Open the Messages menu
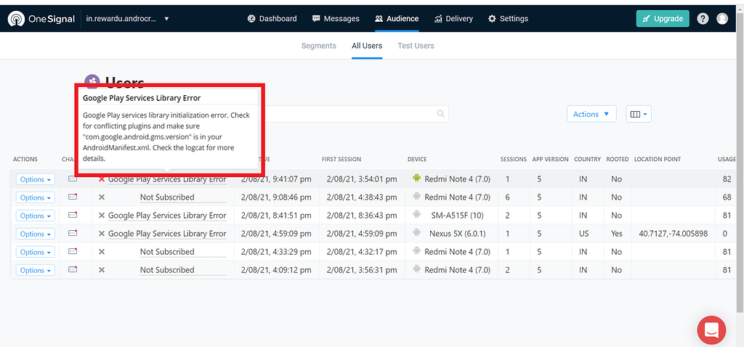Image resolution: width=744 pixels, height=347 pixels. (x=336, y=18)
